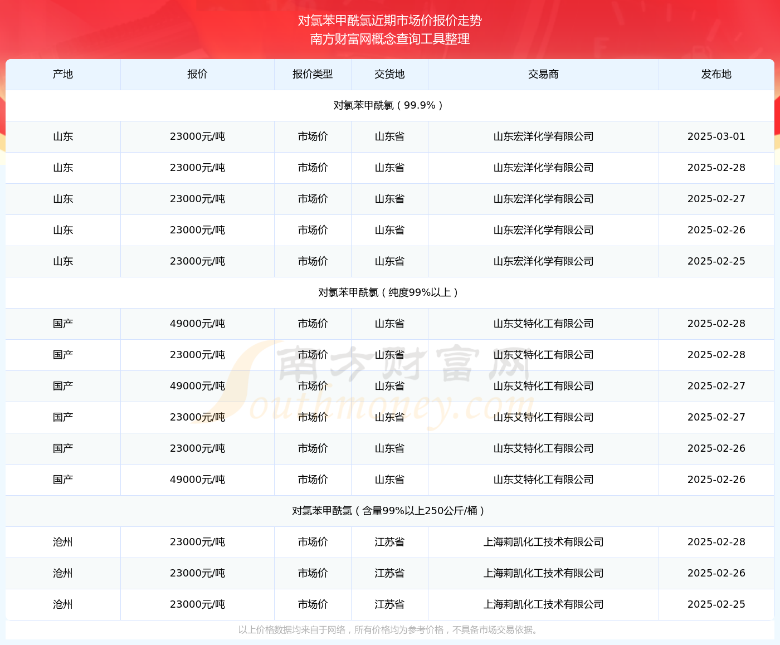Click 23000元/吨 in the 沧州 2025-02-28 row
Viewport: 780px width, 645px height.
197,542
